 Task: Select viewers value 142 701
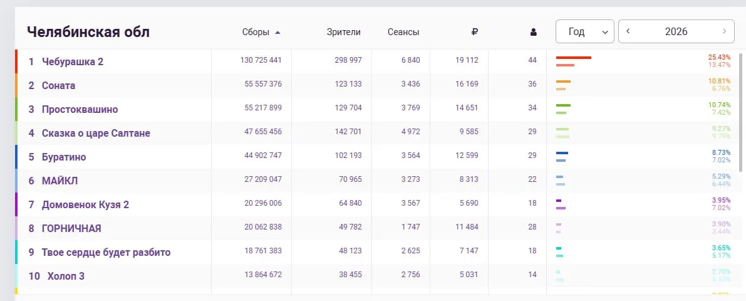348,132
